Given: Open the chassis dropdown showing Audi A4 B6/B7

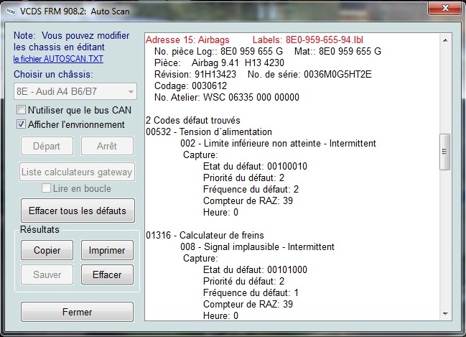Looking at the screenshot, I should point(75,91).
